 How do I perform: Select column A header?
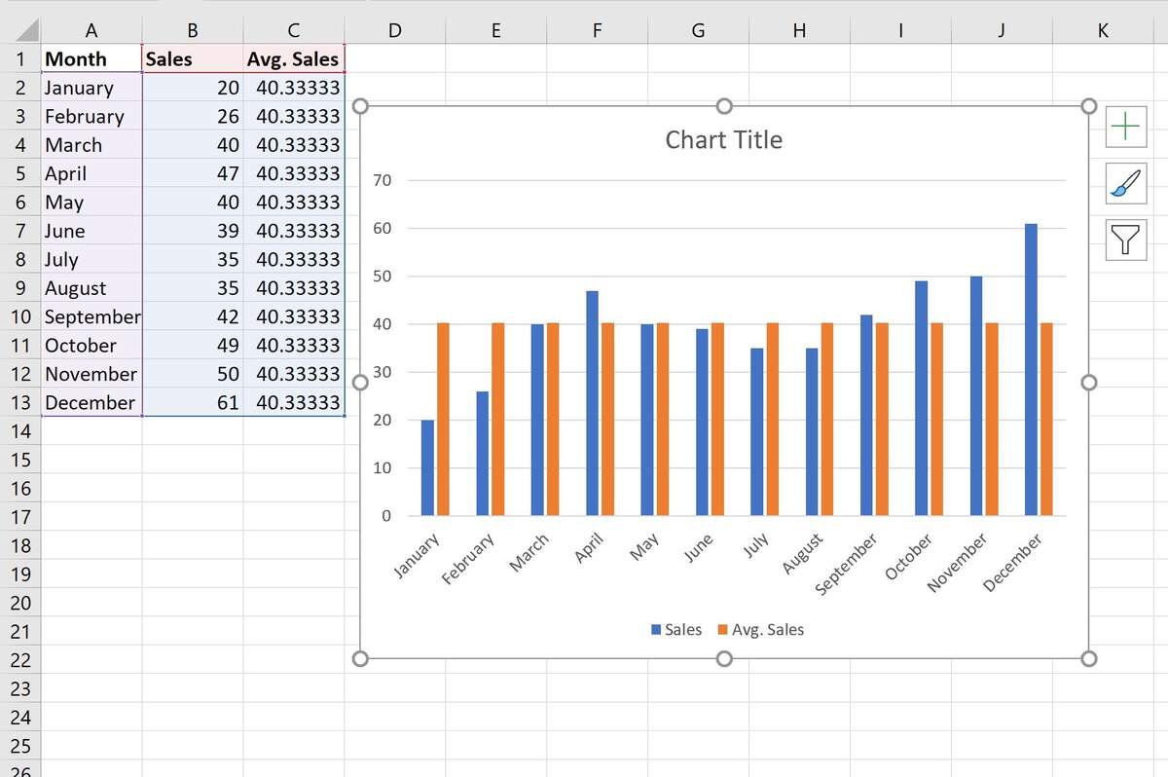click(x=91, y=30)
